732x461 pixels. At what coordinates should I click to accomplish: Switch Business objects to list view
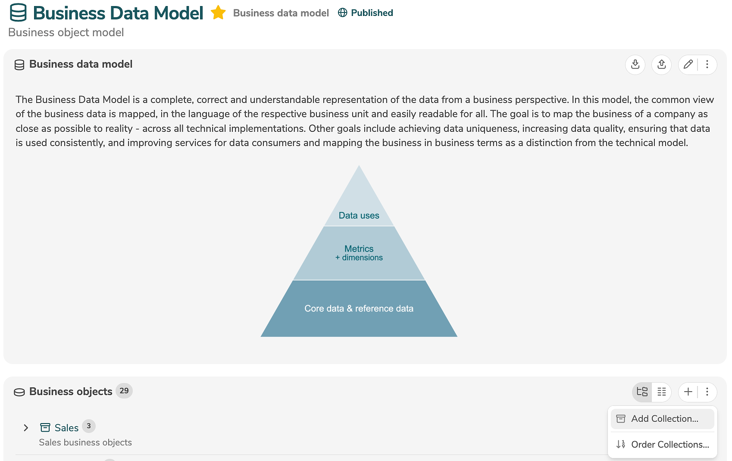661,392
